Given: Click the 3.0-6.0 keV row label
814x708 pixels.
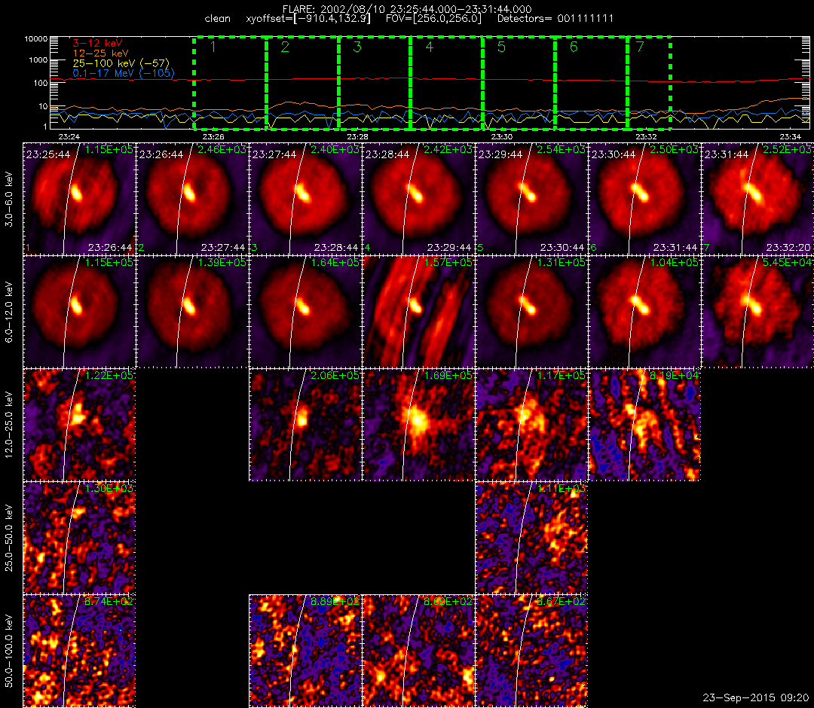Looking at the screenshot, I should point(9,199).
